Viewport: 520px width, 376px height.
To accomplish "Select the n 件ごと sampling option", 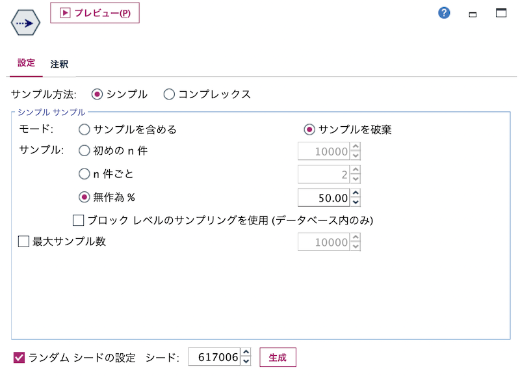I will (x=83, y=174).
